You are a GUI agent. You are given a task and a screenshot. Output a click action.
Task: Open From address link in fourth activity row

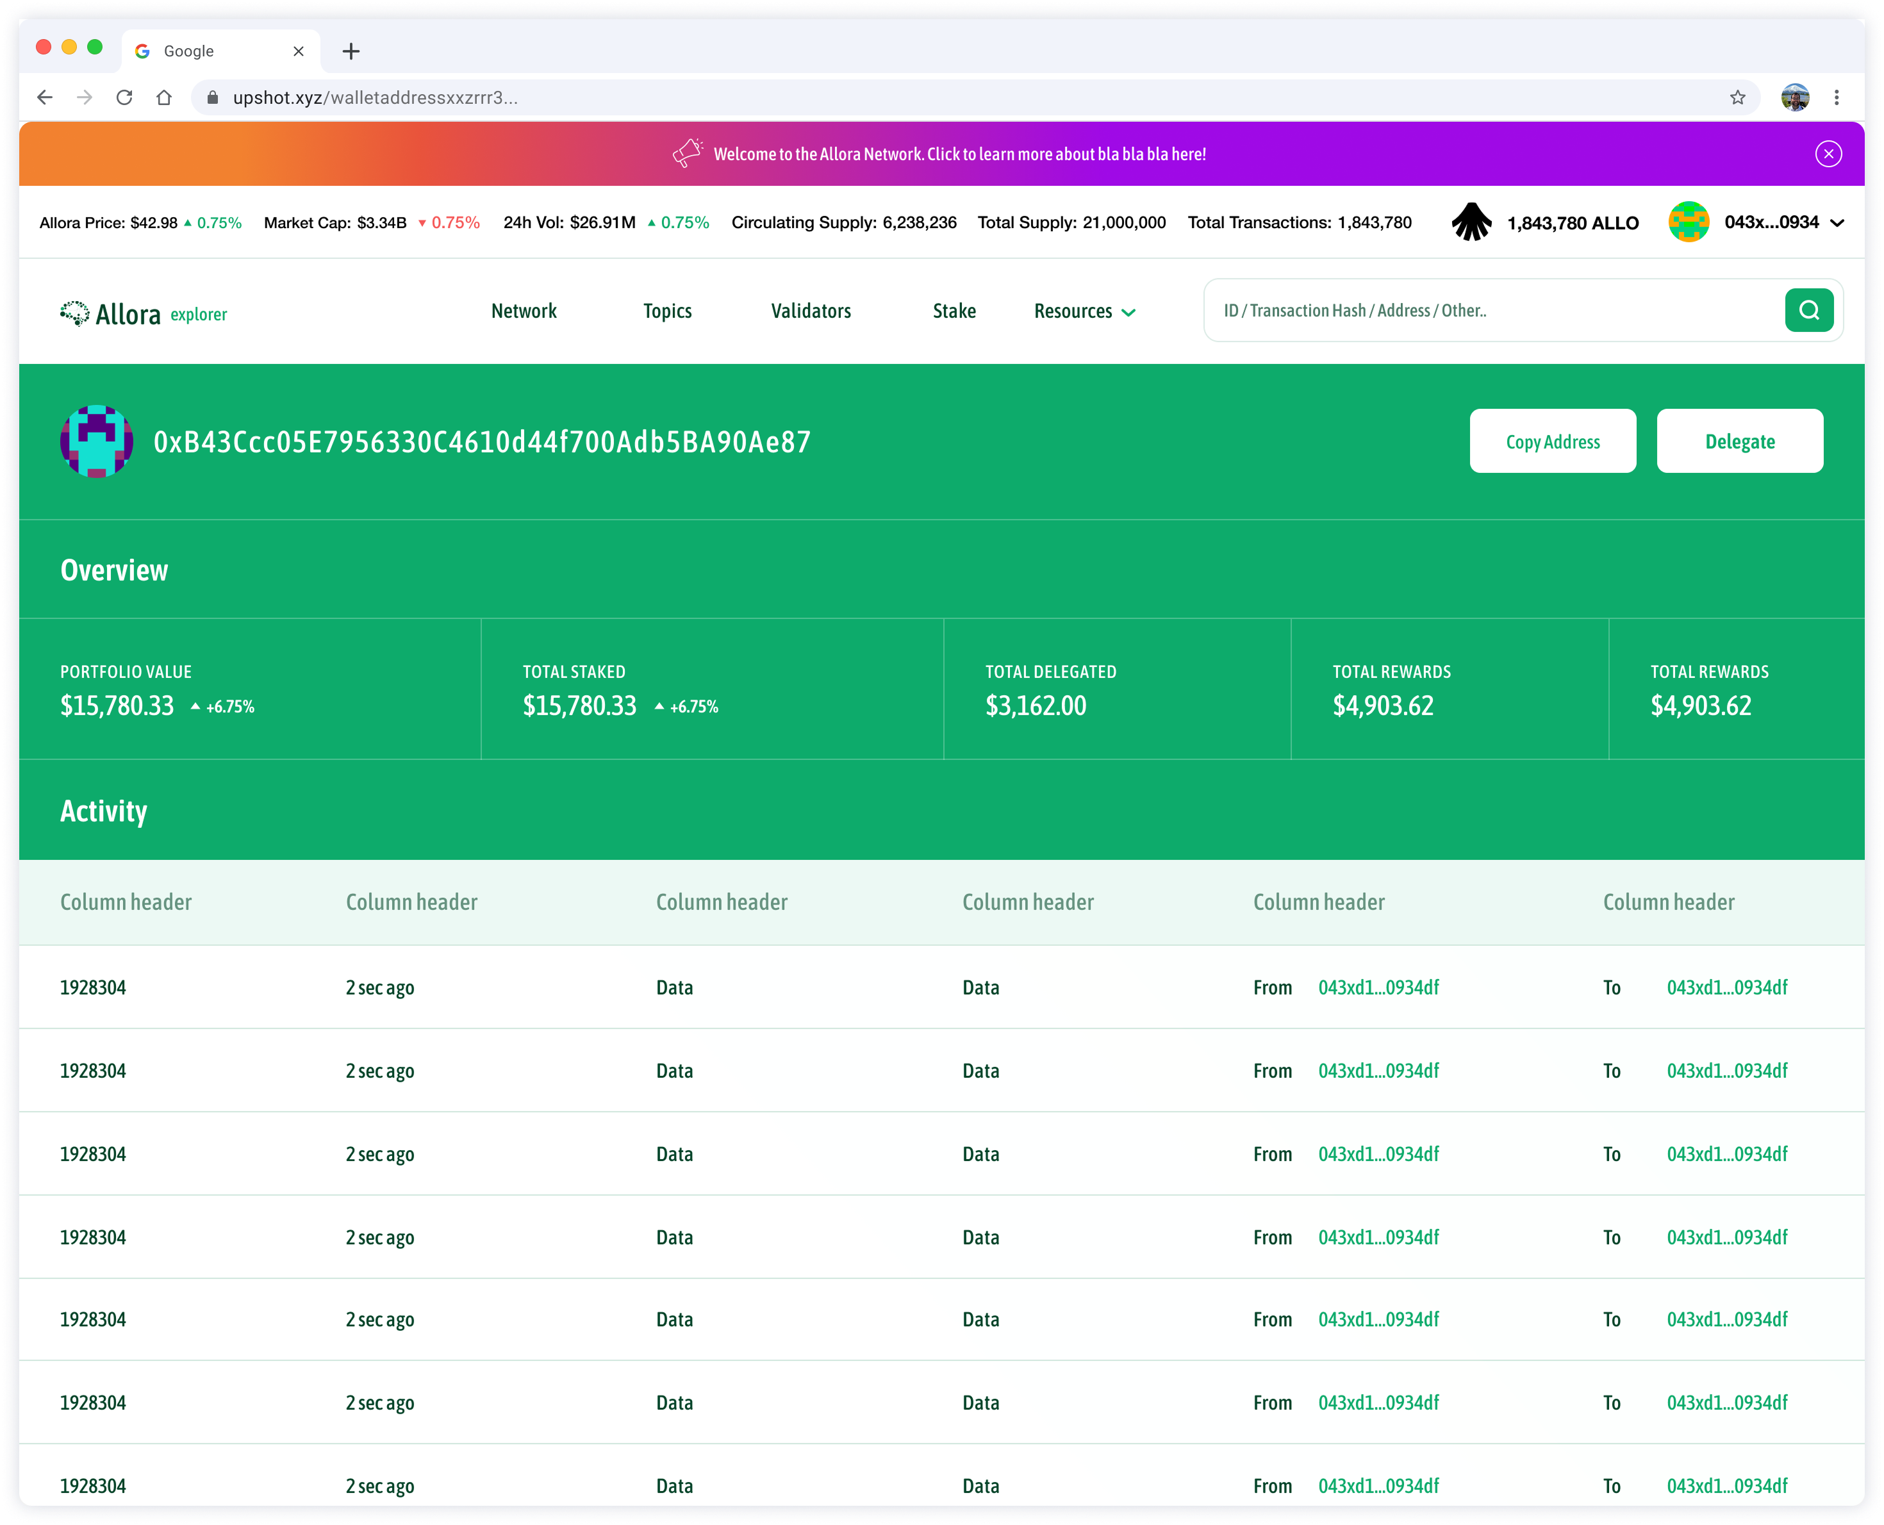click(1378, 1238)
